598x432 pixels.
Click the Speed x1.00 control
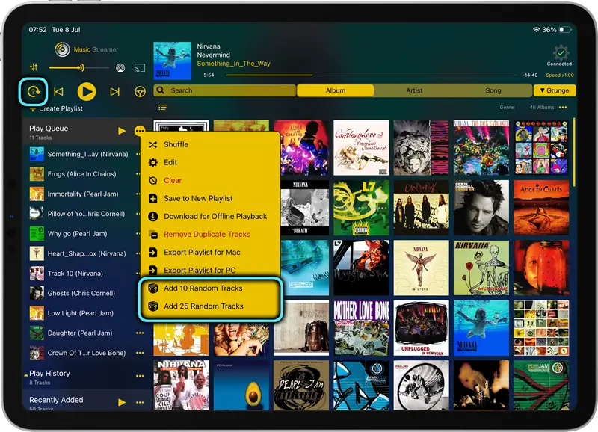[x=559, y=75]
